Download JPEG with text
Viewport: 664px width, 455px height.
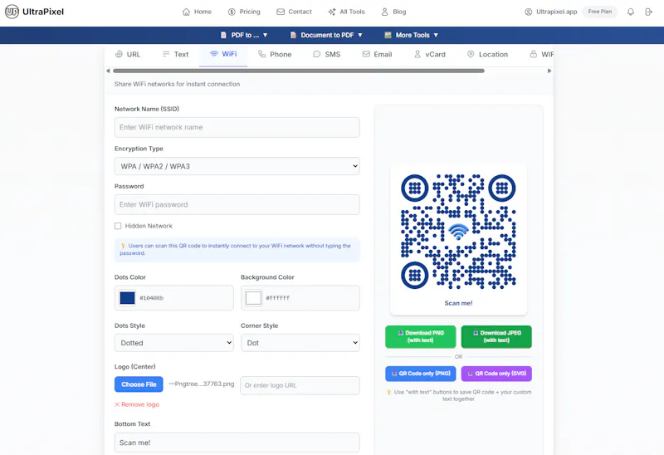[496, 337]
